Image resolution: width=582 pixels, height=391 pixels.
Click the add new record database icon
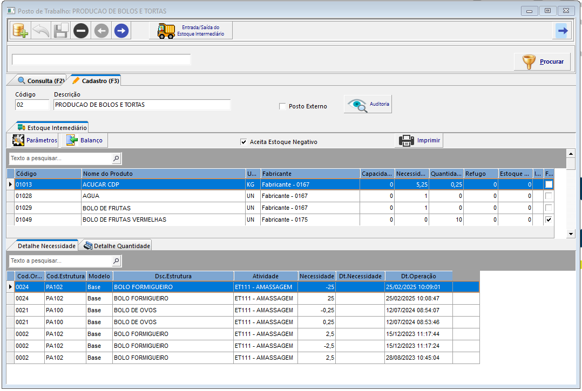(20, 31)
